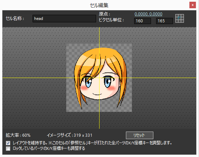Click the head cell image in the preview
Image resolution: width=199 pixels, height=157 pixels.
coord(99,78)
